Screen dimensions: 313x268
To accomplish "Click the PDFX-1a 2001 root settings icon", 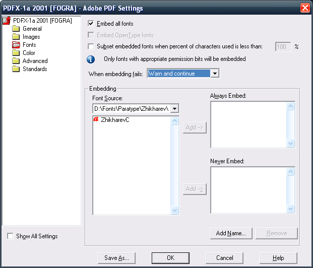I will (x=7, y=21).
